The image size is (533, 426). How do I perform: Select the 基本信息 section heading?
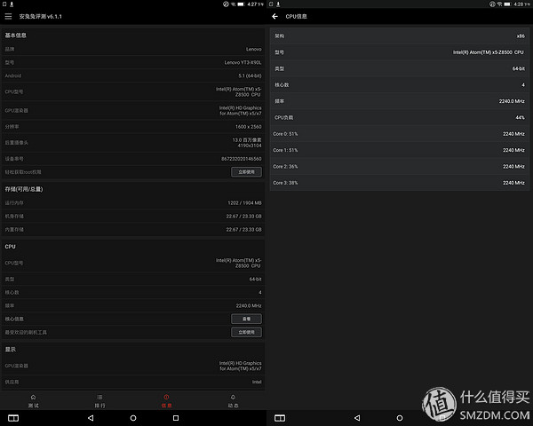point(16,35)
